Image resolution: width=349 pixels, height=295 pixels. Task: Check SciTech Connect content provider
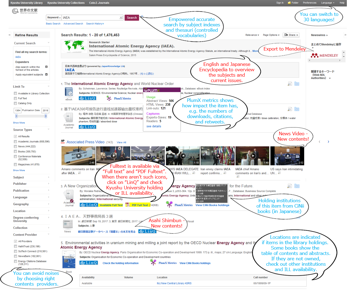(x=16, y=251)
